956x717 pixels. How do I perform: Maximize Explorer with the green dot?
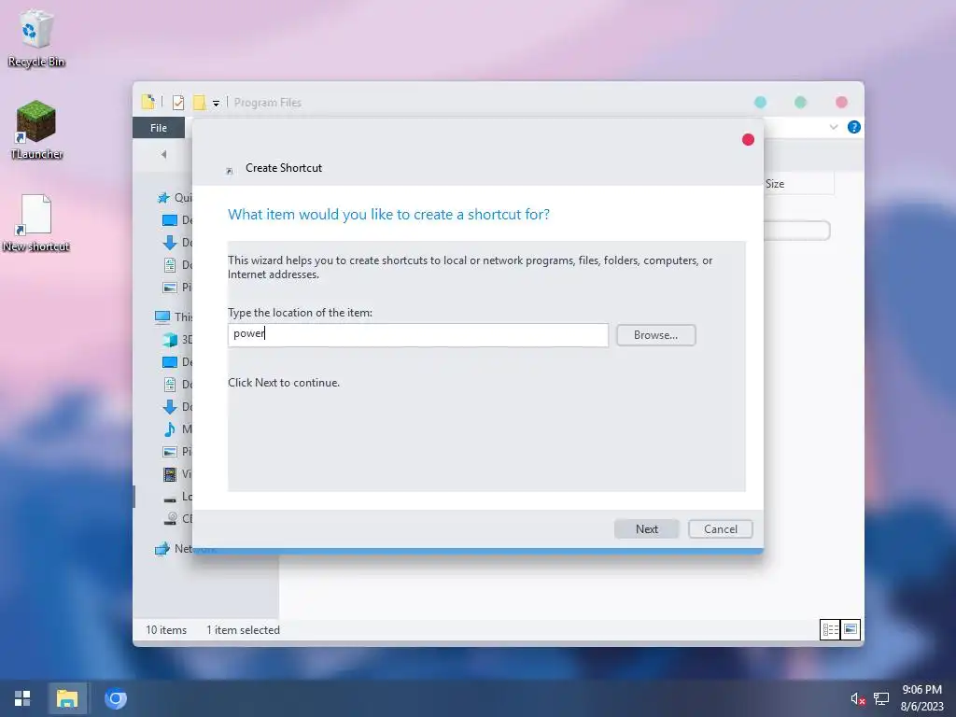pyautogui.click(x=800, y=102)
